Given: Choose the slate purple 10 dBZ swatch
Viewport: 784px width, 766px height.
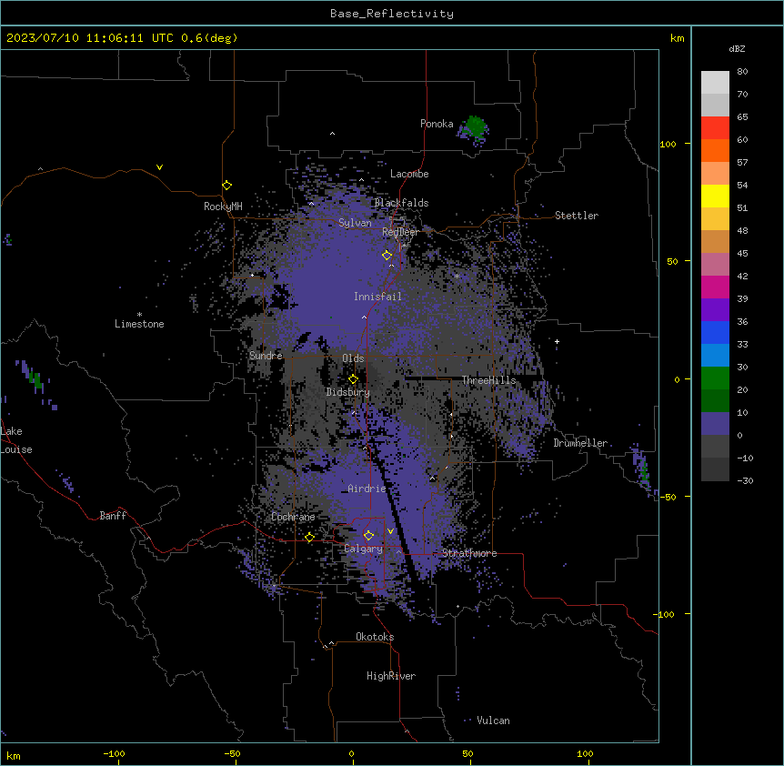Looking at the screenshot, I should pos(715,423).
